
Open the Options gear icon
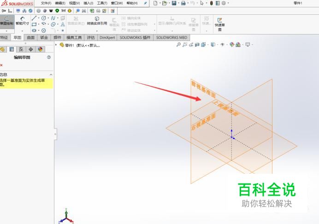click(x=224, y=3)
